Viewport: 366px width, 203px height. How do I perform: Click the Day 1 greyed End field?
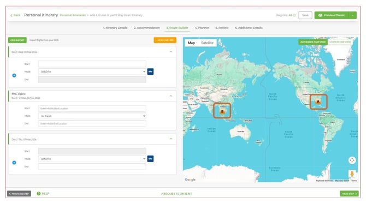pos(92,79)
